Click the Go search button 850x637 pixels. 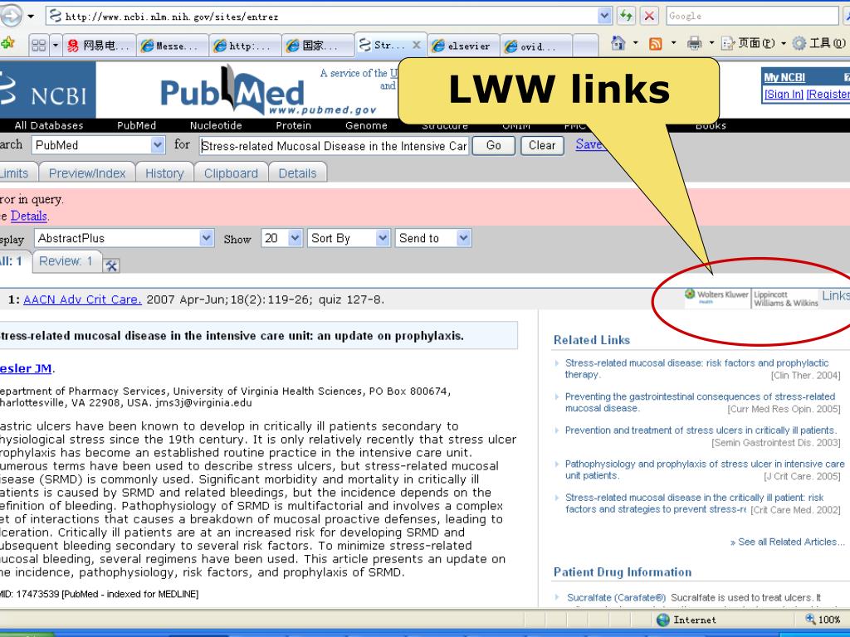point(493,146)
